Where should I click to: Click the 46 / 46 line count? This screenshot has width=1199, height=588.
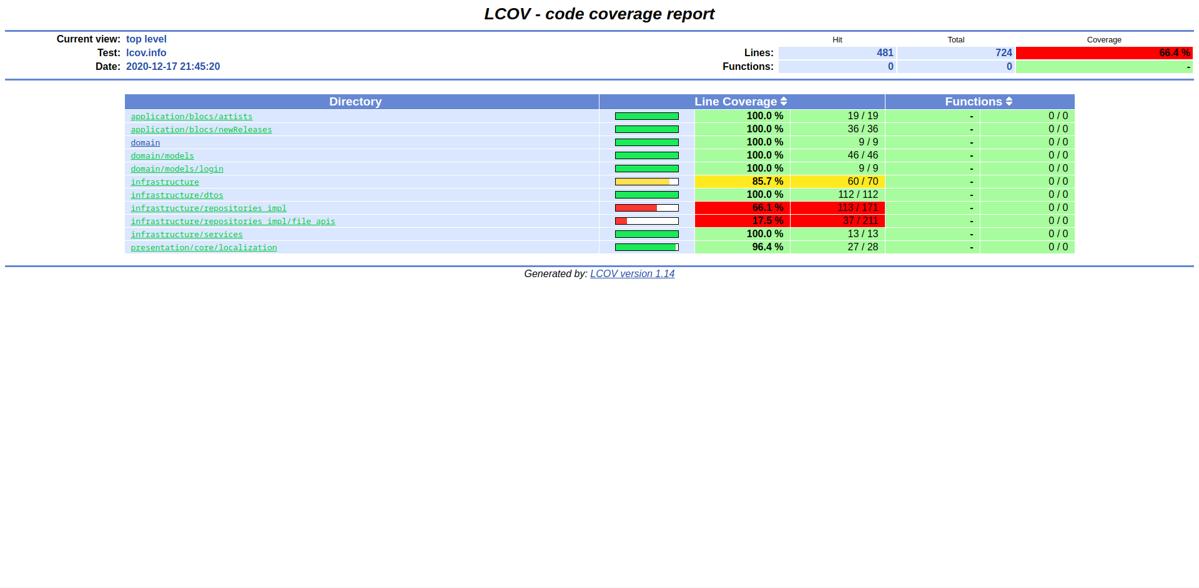tap(863, 155)
